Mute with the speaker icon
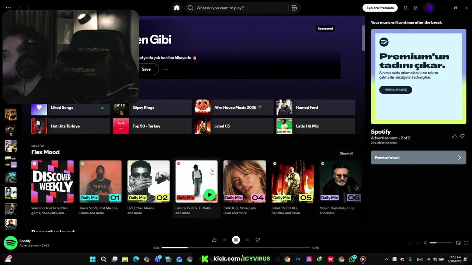This screenshot has width=472, height=265. coord(425,243)
